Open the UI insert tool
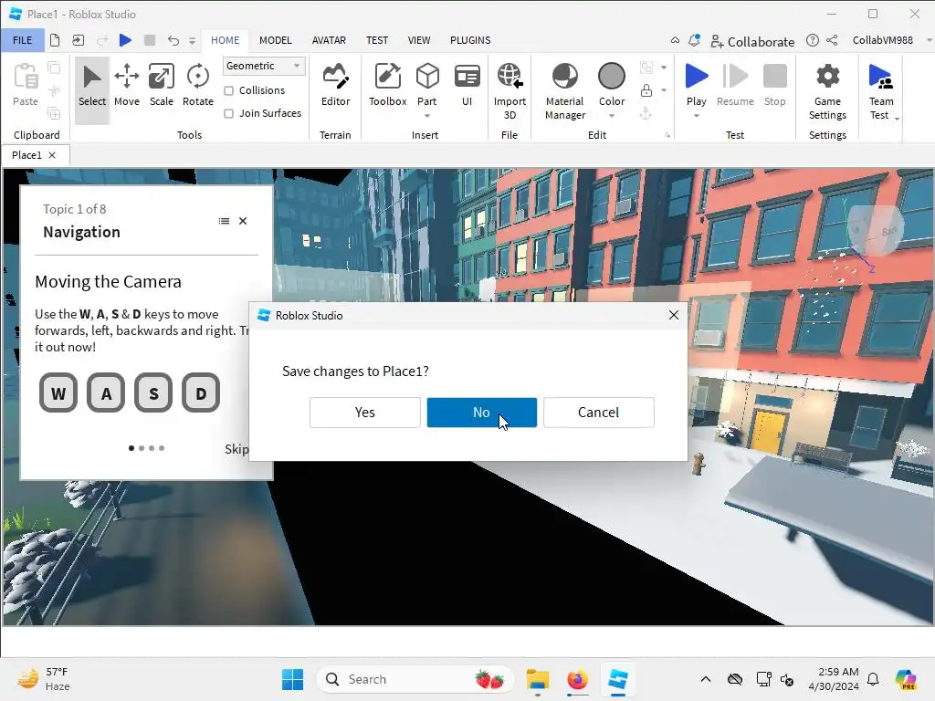This screenshot has width=935, height=701. coord(467,86)
